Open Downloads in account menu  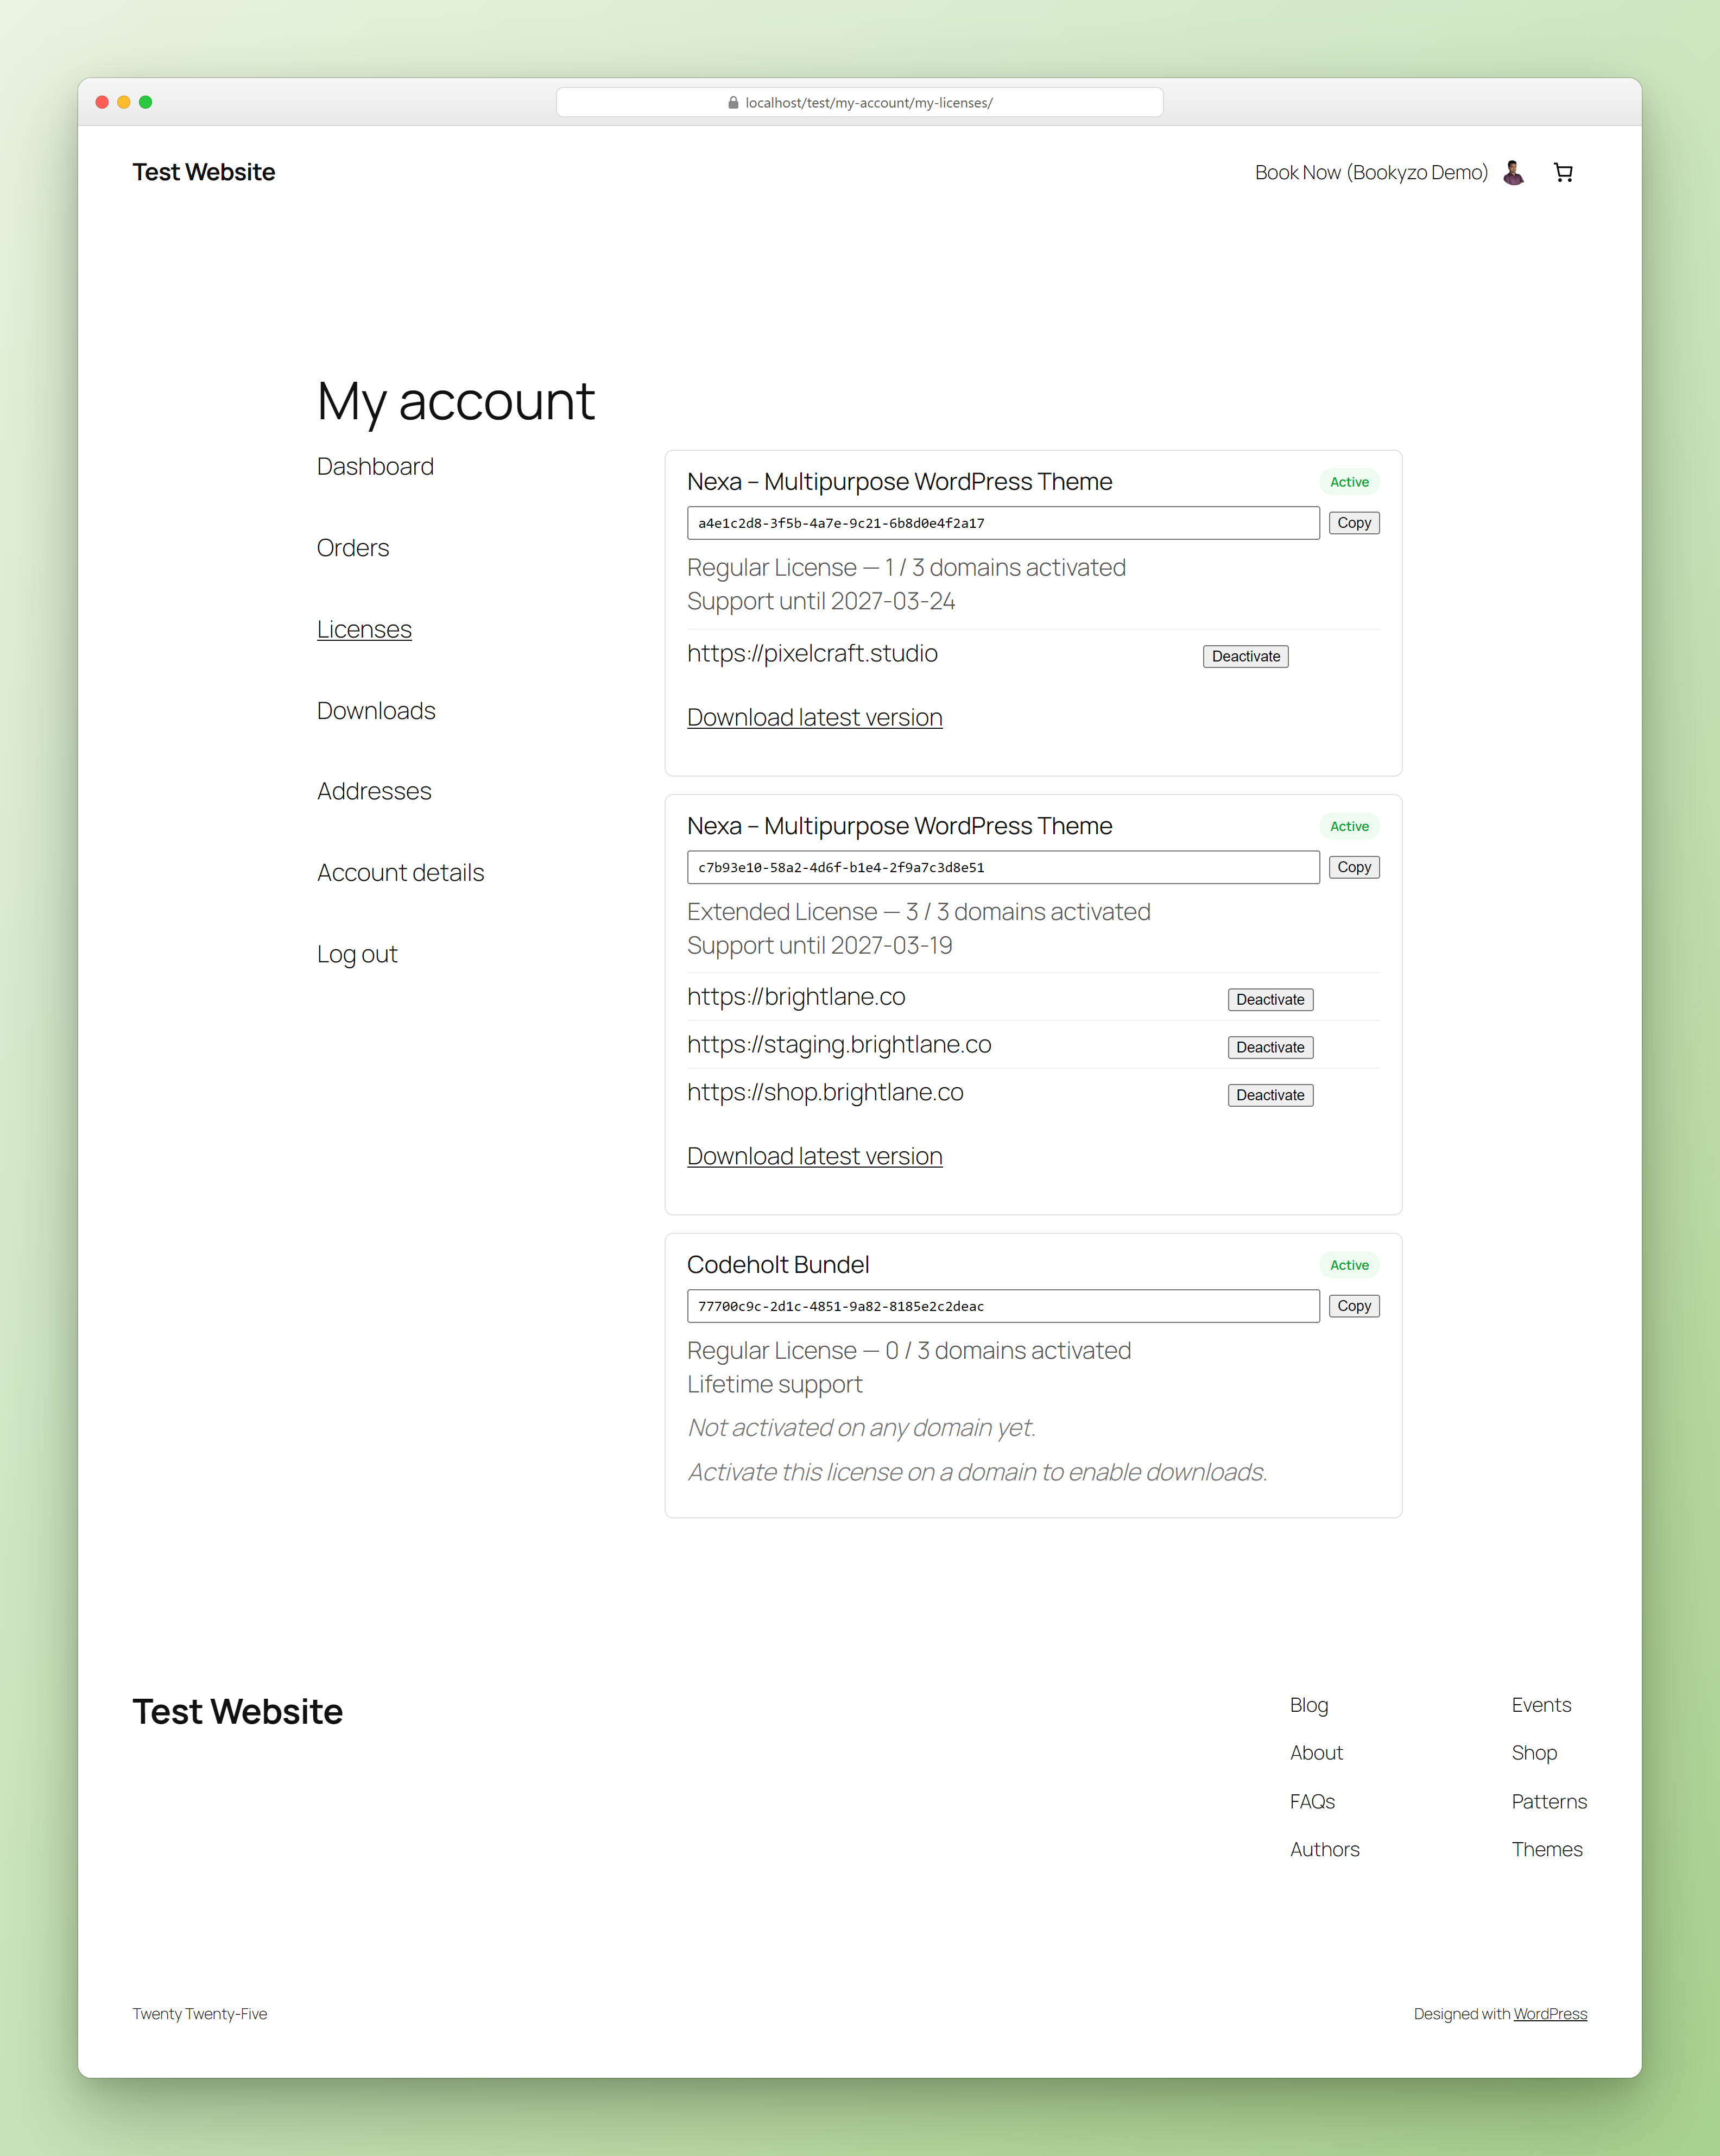(376, 711)
